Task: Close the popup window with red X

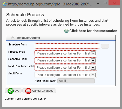Action: click(114, 3)
